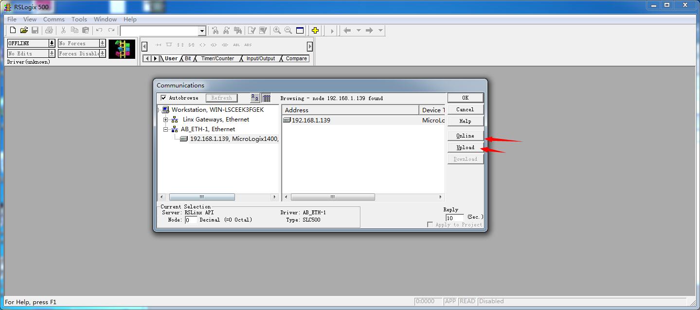Switch to the Compare tab
The width and height of the screenshot is (700, 310).
[296, 58]
